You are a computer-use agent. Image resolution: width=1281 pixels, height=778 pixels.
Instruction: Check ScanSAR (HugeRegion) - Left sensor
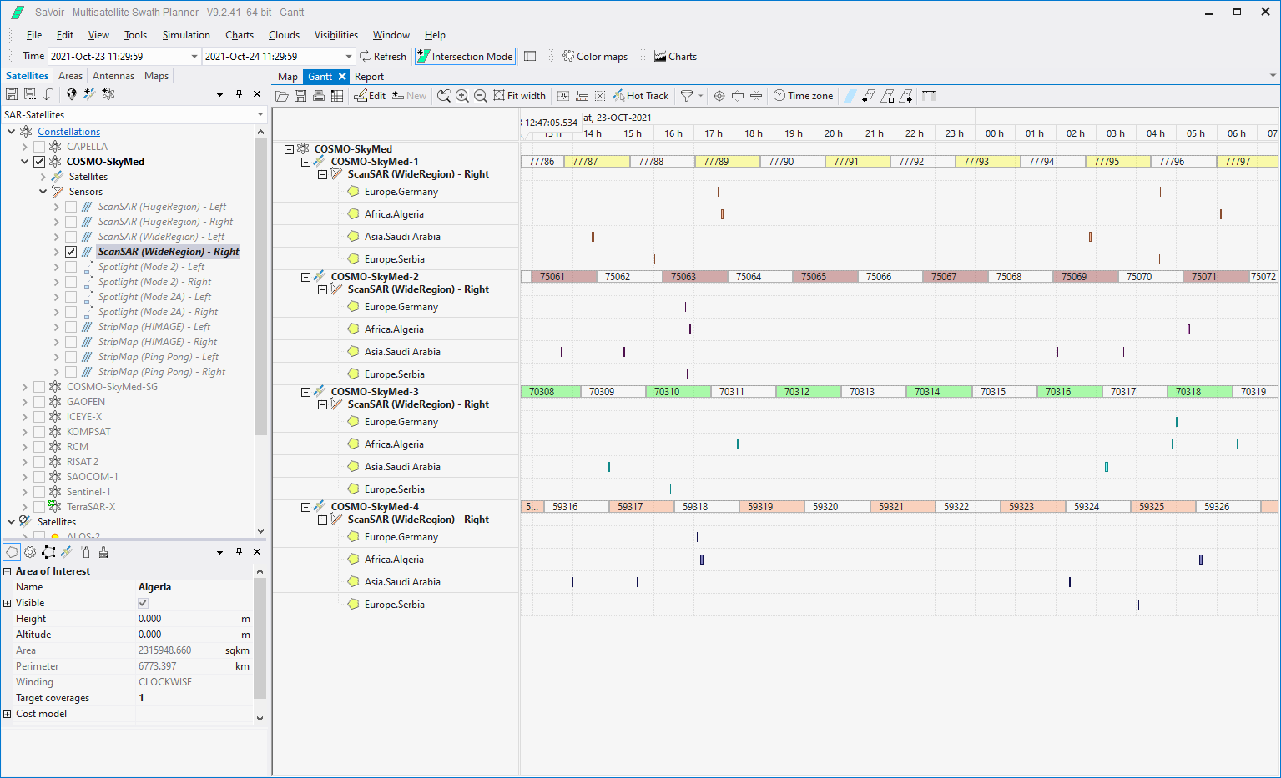pyautogui.click(x=71, y=207)
